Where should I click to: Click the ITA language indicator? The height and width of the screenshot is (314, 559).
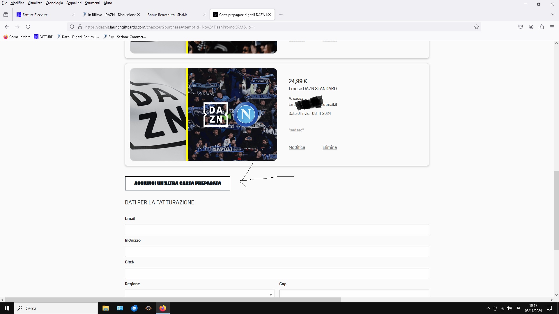(x=518, y=308)
